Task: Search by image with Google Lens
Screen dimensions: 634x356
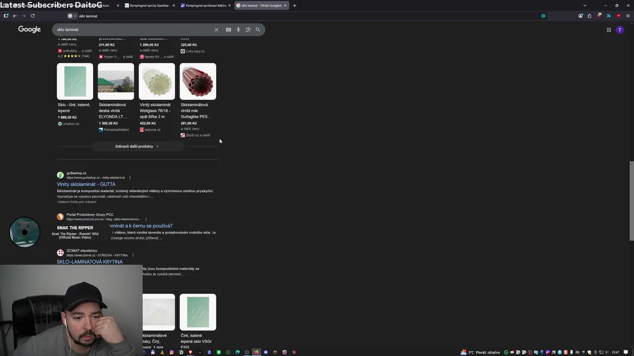Action: (x=248, y=30)
